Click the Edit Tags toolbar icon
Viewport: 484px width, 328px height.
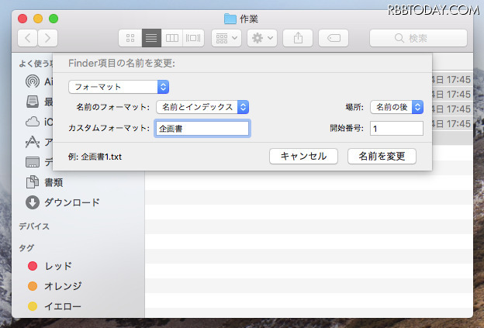coord(334,37)
